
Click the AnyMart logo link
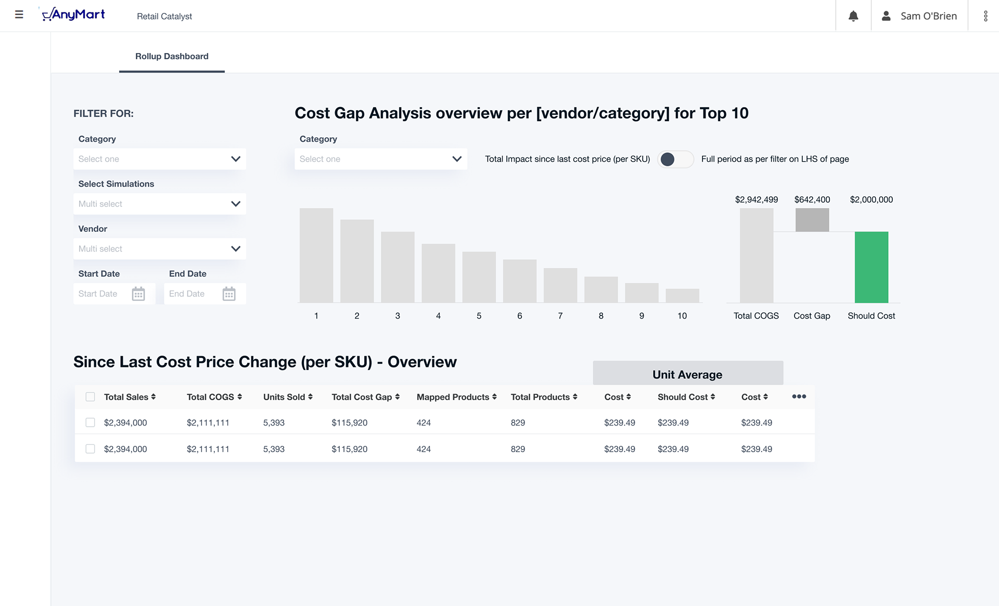[73, 15]
